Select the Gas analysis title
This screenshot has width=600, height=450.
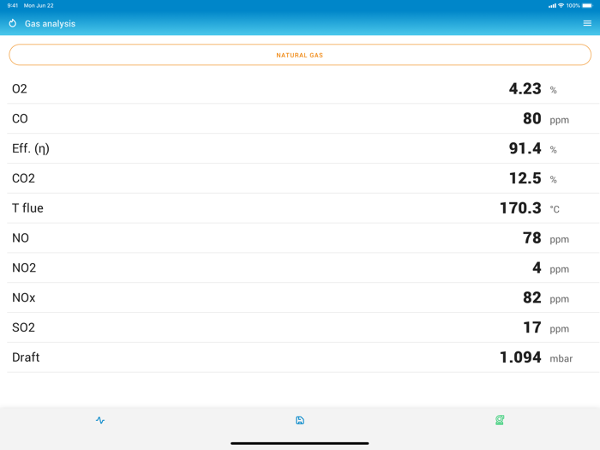pos(50,24)
